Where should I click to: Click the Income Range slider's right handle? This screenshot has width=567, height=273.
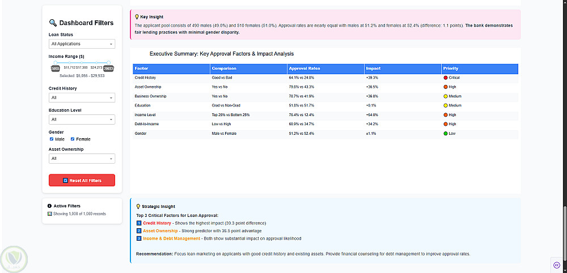(108, 62)
